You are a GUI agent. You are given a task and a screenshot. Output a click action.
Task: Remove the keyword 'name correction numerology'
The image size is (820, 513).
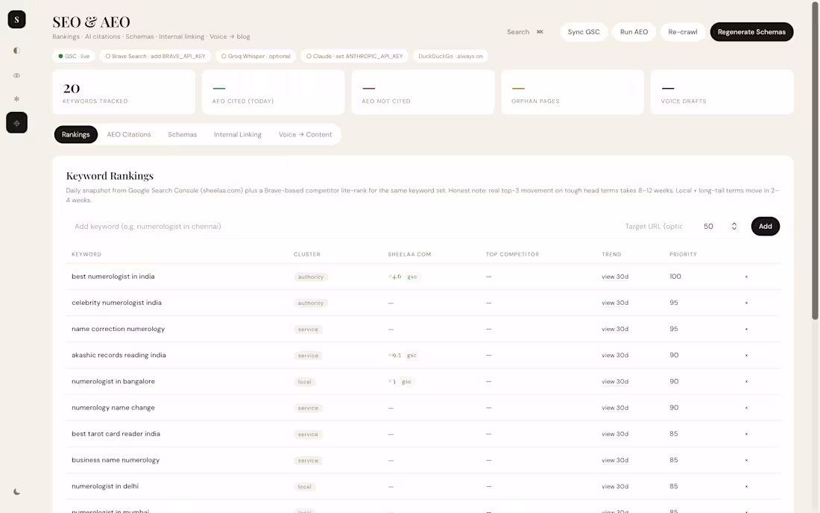[746, 329]
